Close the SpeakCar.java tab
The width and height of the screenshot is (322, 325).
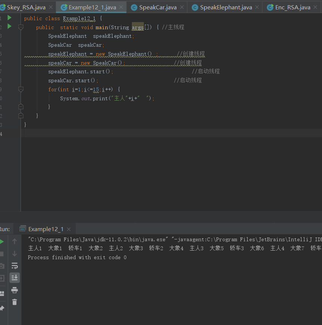182,7
